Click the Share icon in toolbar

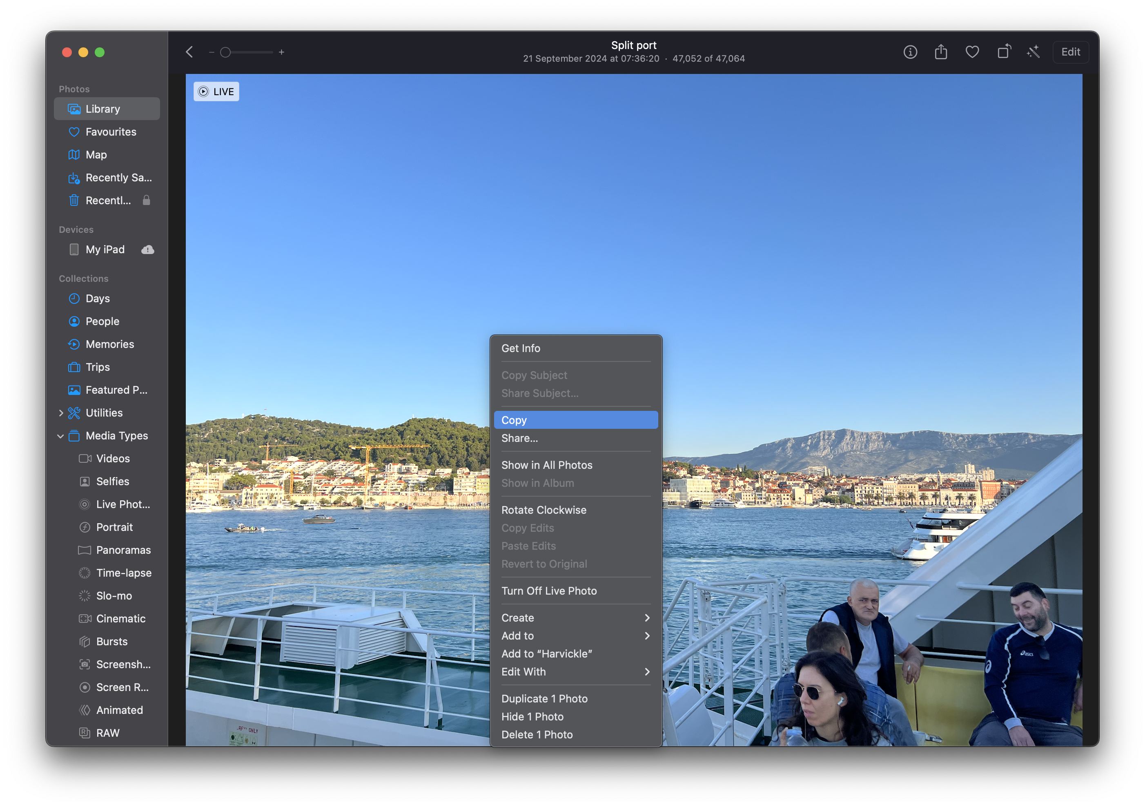941,52
